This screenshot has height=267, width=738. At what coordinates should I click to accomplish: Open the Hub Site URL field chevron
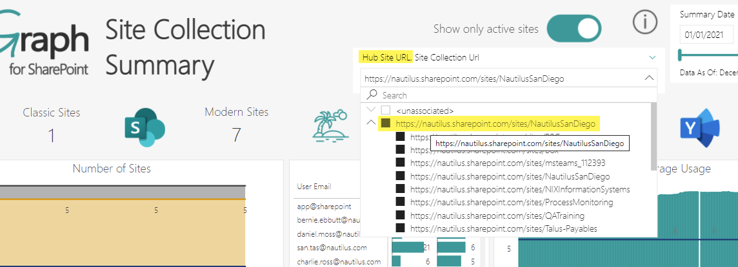click(652, 58)
